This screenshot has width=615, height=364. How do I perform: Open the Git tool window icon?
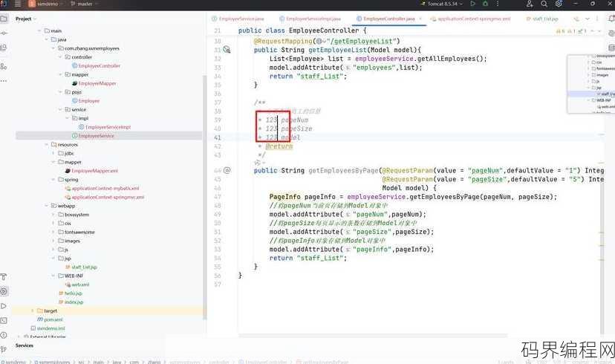tap(4, 349)
